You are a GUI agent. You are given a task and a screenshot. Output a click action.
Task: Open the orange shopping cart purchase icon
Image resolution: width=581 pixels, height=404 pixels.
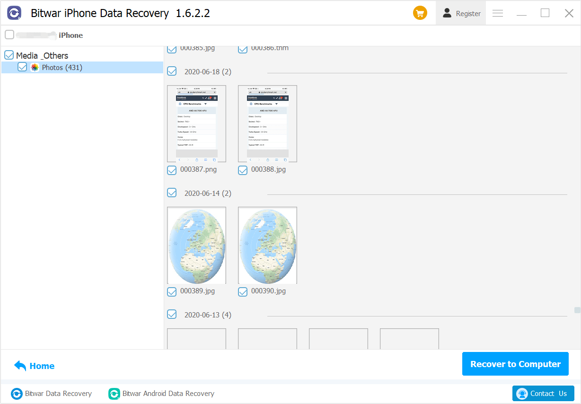pos(420,13)
